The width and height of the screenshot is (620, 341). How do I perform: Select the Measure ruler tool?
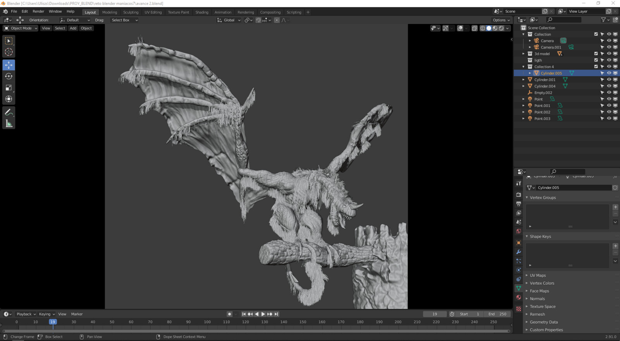tap(9, 123)
